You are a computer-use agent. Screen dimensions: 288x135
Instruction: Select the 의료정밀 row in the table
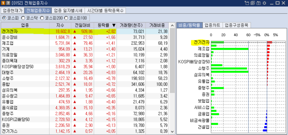pyautogui.click(x=85, y=55)
